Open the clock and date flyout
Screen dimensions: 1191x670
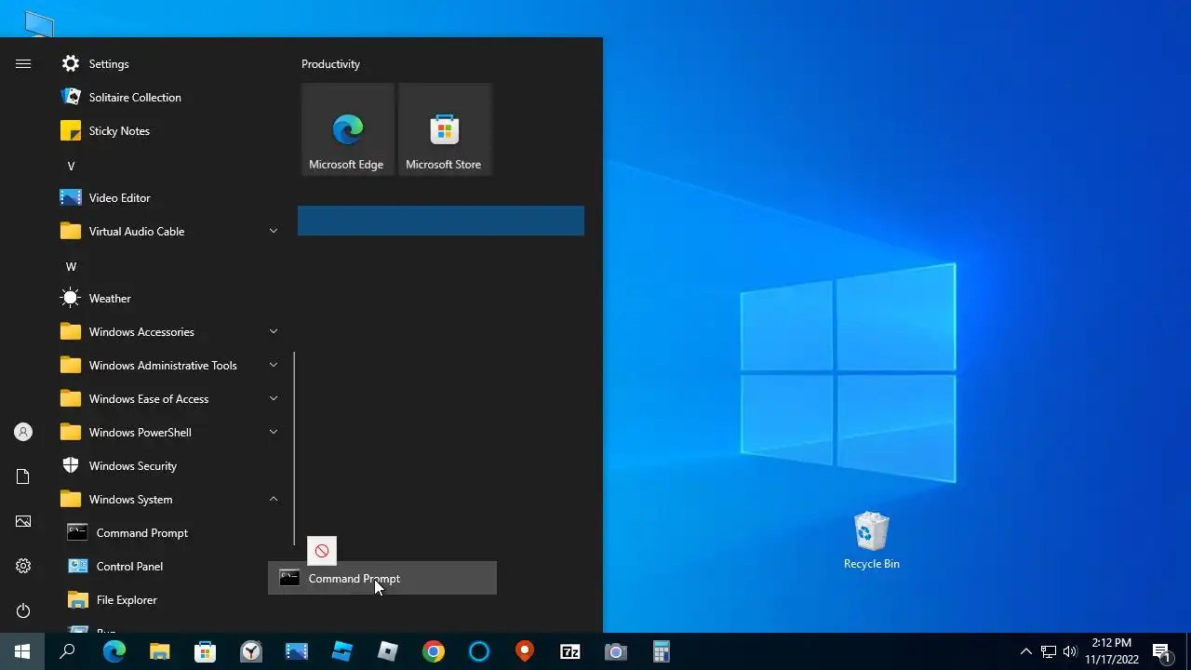pos(1112,651)
